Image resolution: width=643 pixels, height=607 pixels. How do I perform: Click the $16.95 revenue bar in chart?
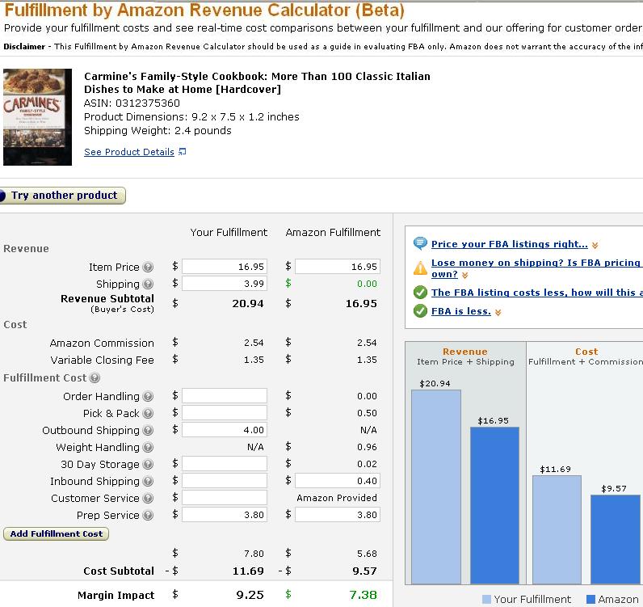click(x=494, y=505)
